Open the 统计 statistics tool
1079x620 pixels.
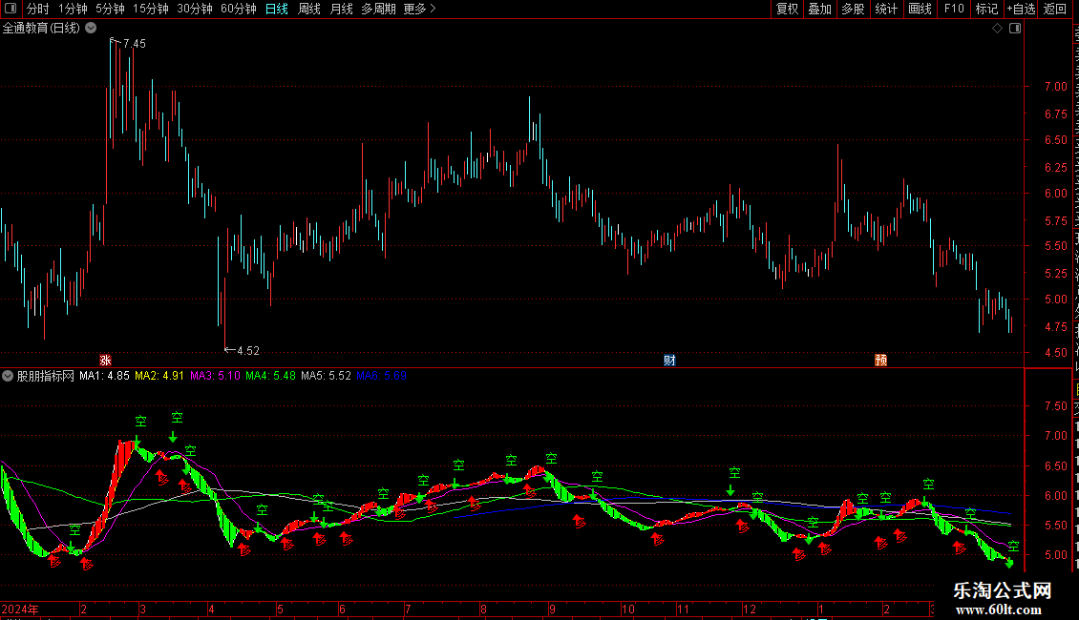886,9
